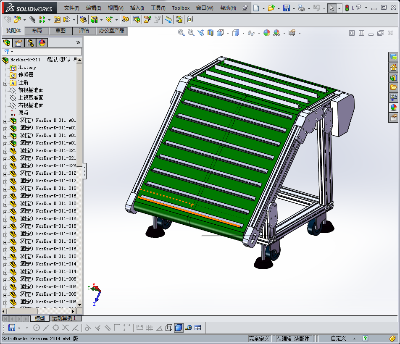
Task: Click the Smart Fasteners toolbar icon
Action: click(x=57, y=19)
